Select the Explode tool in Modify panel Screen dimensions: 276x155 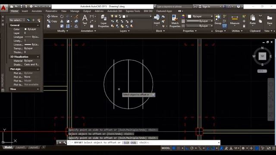pyautogui.click(x=76, y=21)
